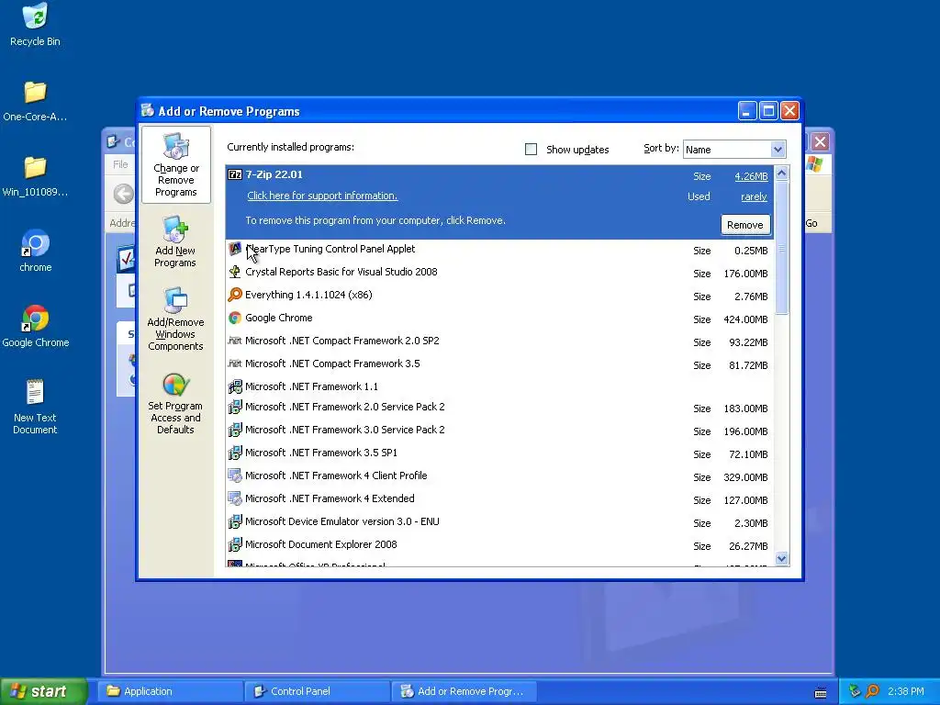Screen dimensions: 940x705
Task: Click the rarely used link
Action: [x=754, y=196]
